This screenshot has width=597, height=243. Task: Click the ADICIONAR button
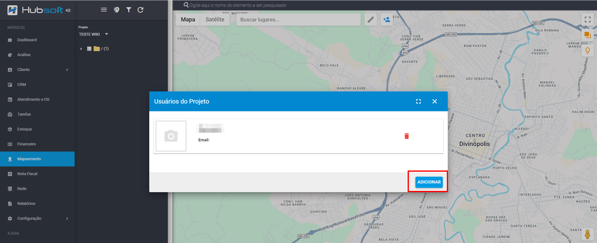point(429,182)
